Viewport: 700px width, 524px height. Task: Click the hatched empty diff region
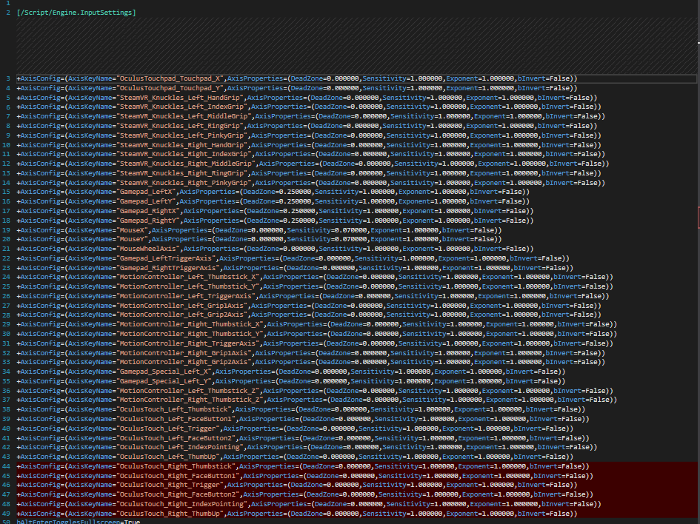point(348,44)
